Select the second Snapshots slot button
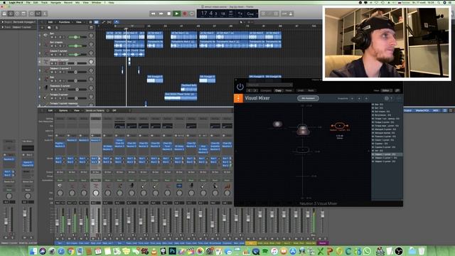Image resolution: width=455 pixels, height=256 pixels. tap(359, 98)
